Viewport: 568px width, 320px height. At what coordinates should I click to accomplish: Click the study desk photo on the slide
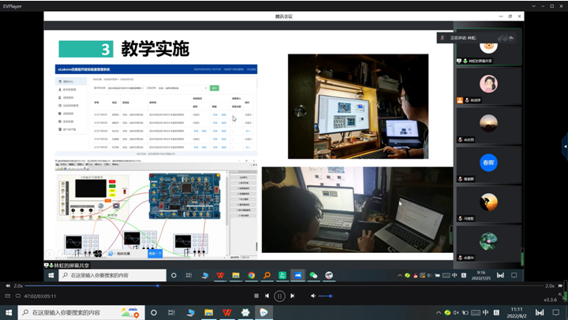(358, 106)
